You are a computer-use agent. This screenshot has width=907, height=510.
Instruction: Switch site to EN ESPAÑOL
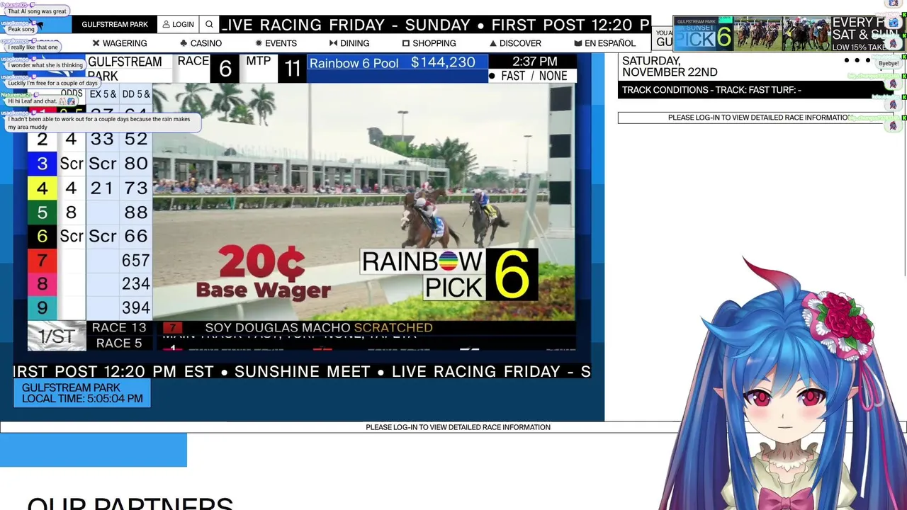pyautogui.click(x=604, y=43)
